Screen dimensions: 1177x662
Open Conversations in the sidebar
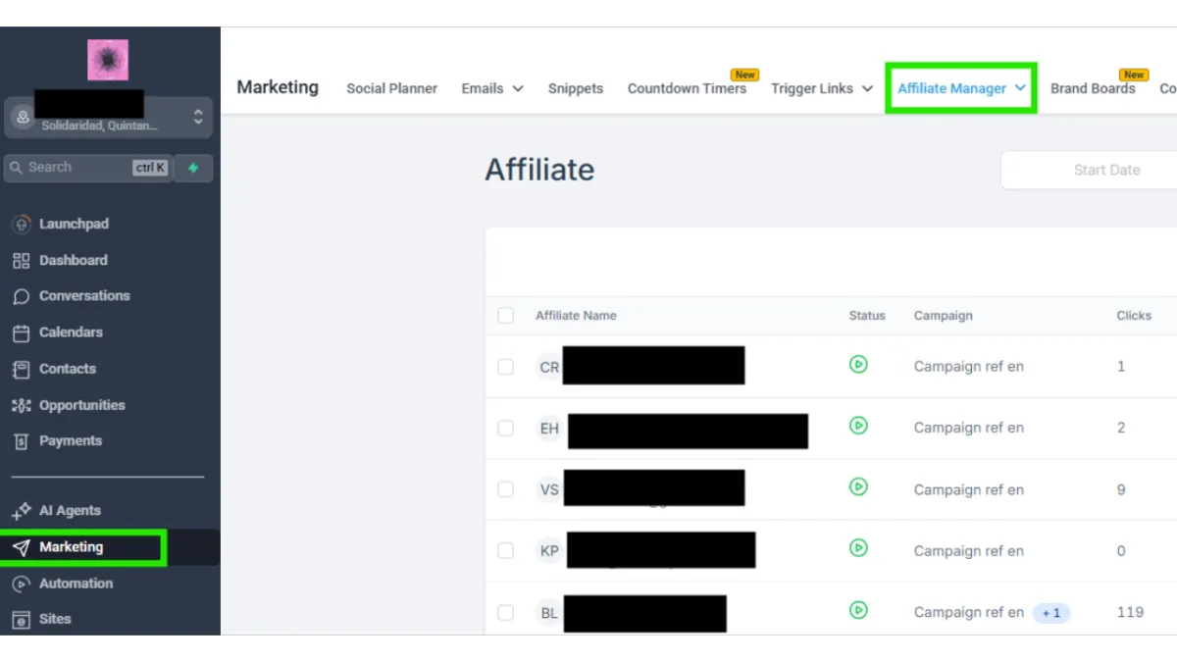click(84, 295)
